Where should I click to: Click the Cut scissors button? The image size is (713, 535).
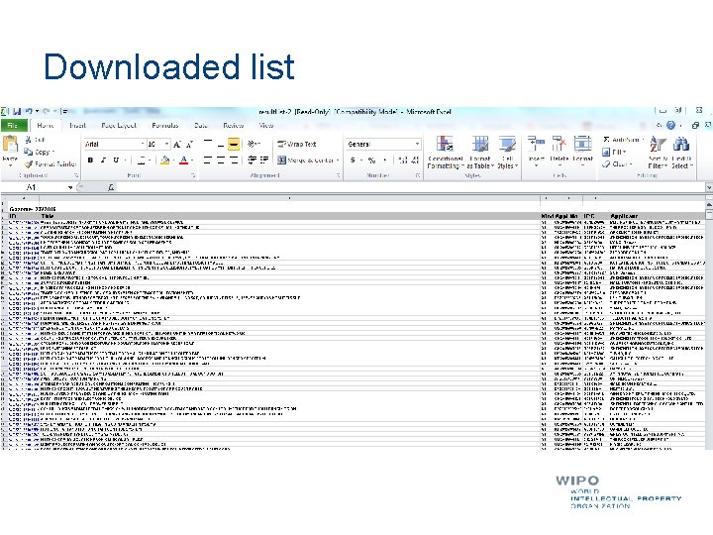point(35,140)
